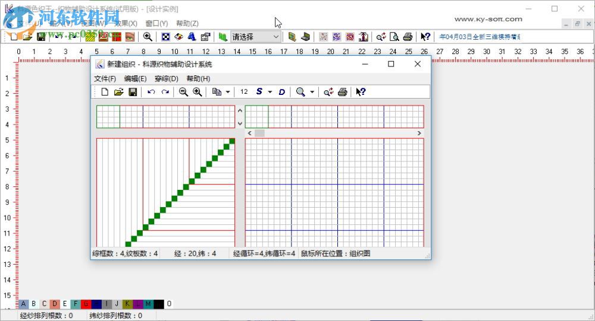
Task: Open the dropdown arrow next to the copy icon
Action: pos(228,92)
